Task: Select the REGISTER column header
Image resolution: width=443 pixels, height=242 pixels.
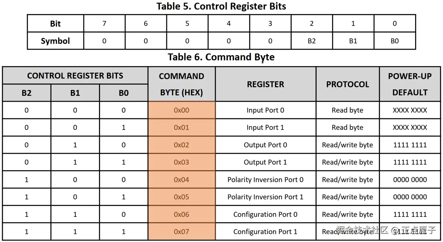Action: pos(265,84)
